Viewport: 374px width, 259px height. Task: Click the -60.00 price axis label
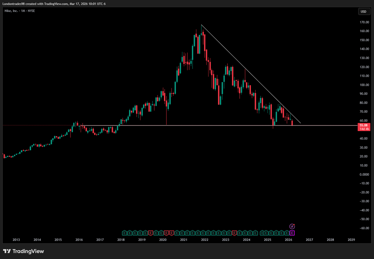pyautogui.click(x=364, y=228)
